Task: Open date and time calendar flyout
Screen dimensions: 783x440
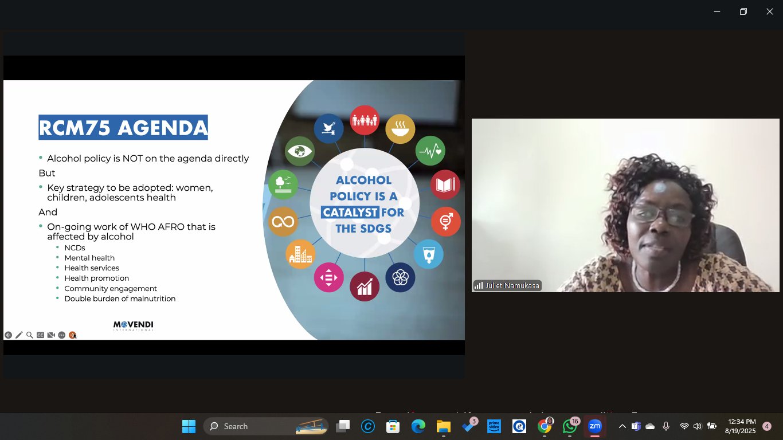Action: click(740, 426)
